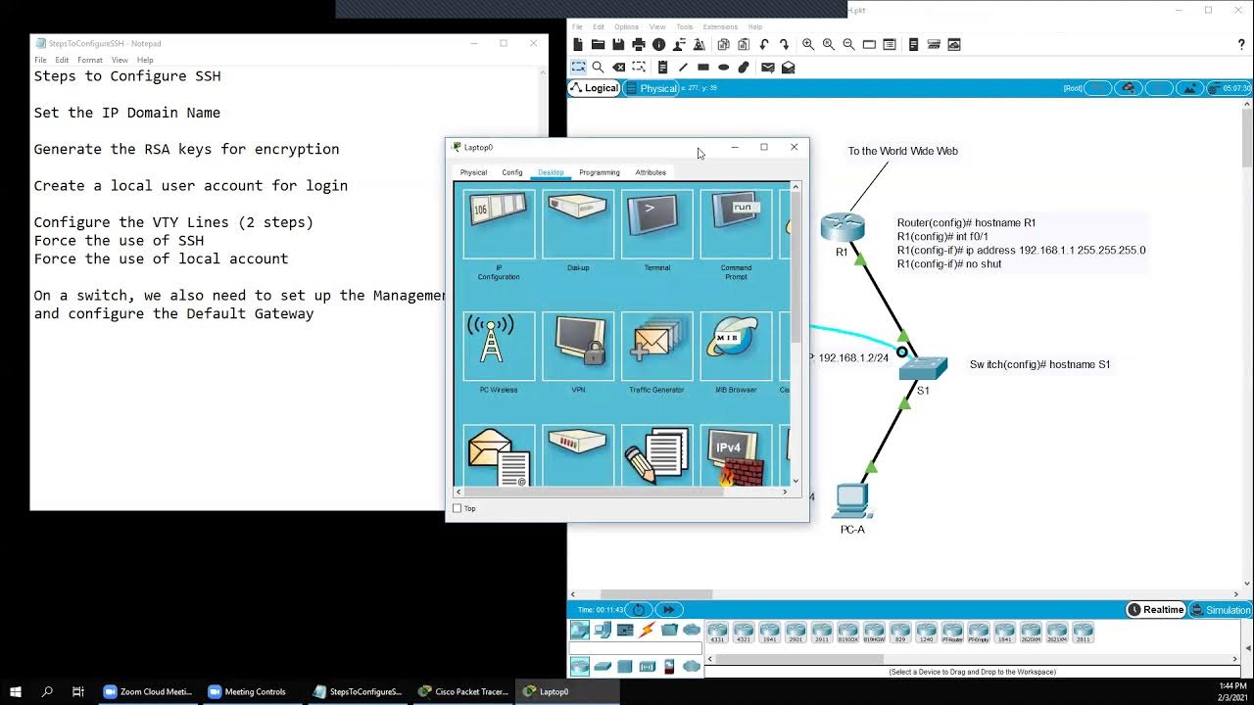
Task: Click the New file icon in Packet Tracer toolbar
Action: 578,45
